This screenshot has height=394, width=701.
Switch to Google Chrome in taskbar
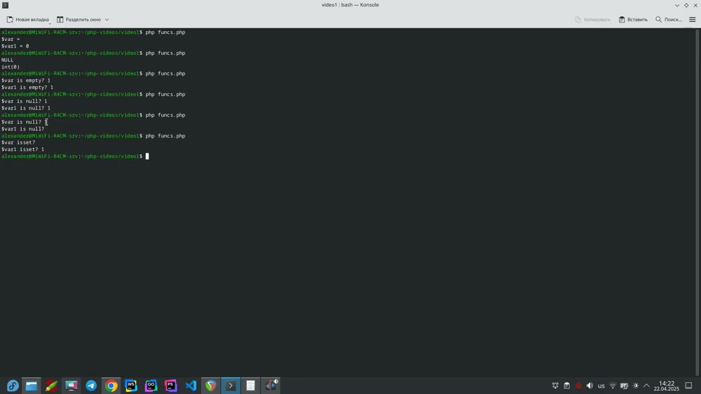(111, 386)
